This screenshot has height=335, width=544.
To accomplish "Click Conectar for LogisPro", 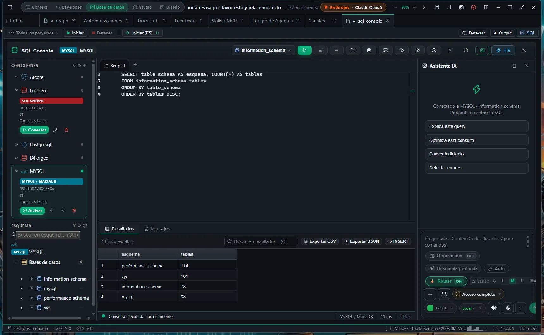I will click(x=34, y=130).
